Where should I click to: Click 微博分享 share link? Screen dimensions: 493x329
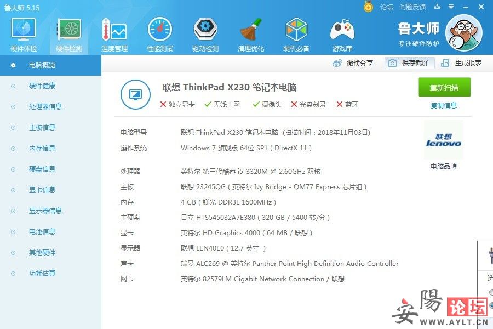click(360, 63)
